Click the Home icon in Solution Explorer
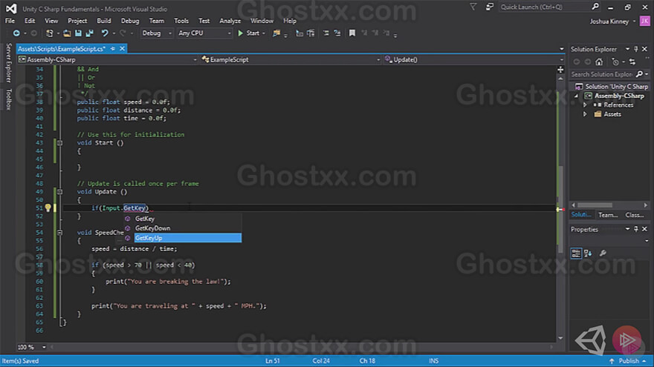The width and height of the screenshot is (654, 367). 599,62
